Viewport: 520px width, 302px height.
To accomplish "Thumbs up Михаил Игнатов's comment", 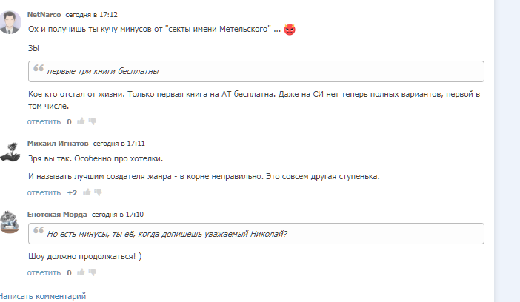I will click(x=87, y=192).
